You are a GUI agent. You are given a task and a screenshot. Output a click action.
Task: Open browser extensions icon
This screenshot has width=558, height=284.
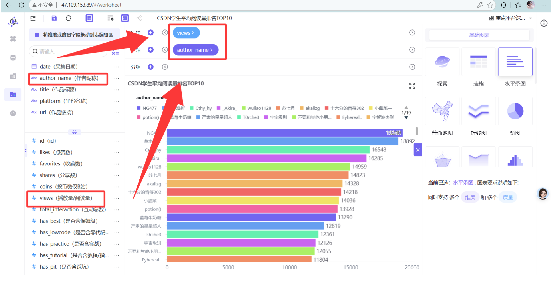(x=504, y=5)
